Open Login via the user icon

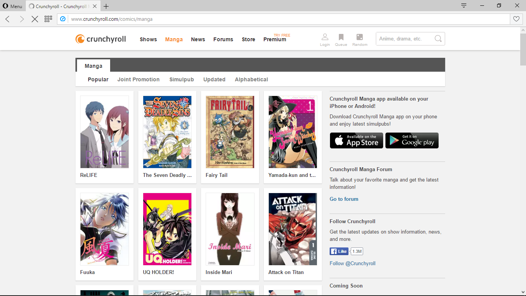point(325,40)
